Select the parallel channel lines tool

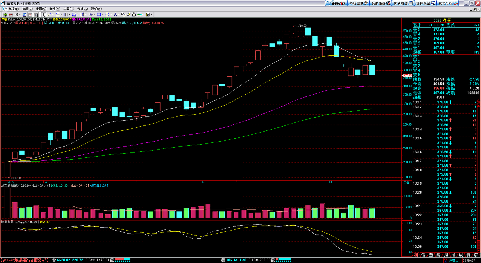[90, 14]
